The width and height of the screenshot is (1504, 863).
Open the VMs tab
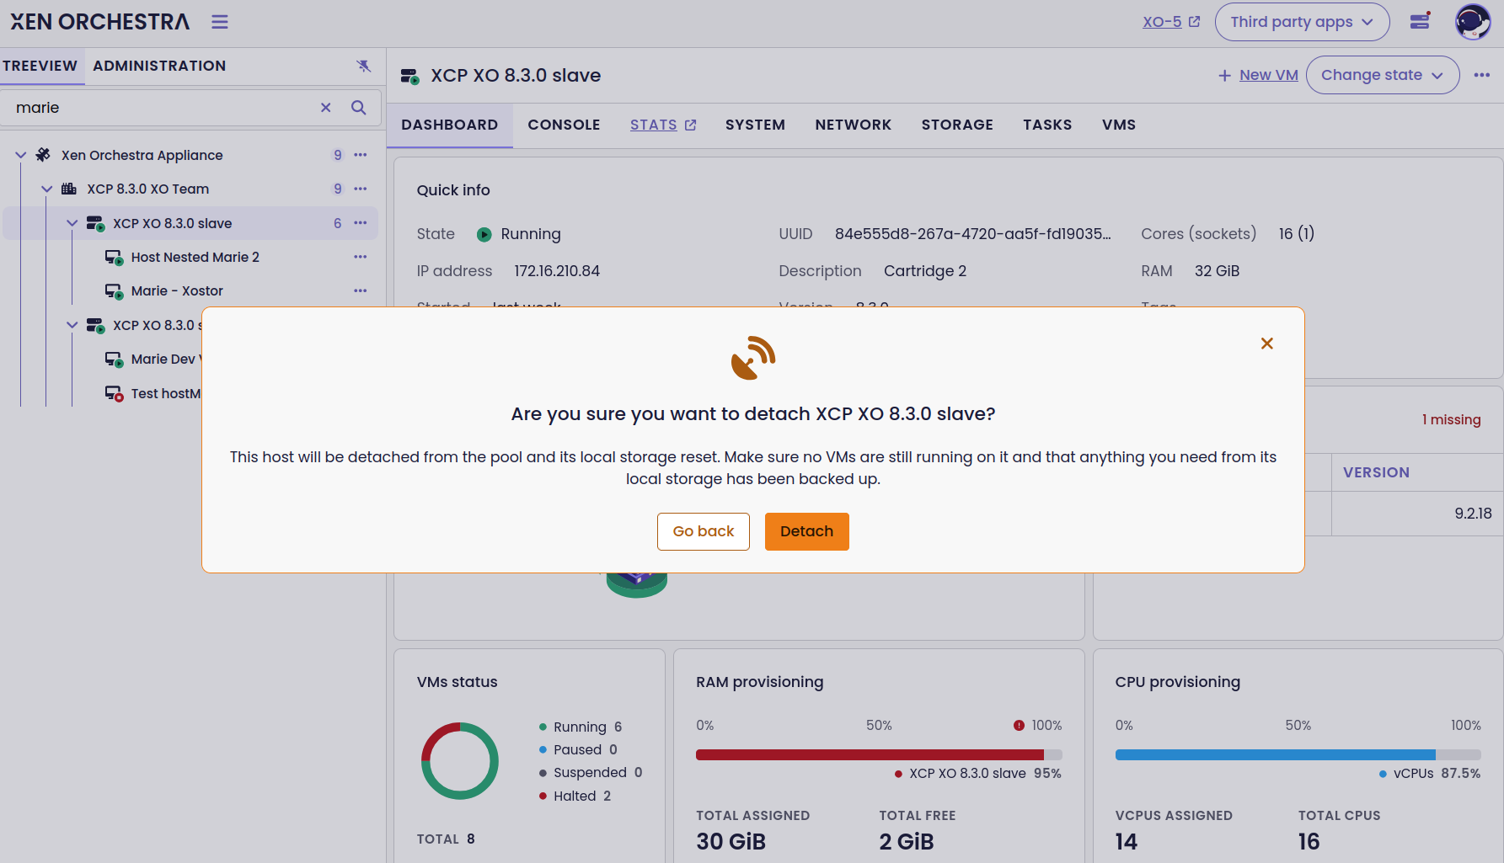[x=1119, y=125]
